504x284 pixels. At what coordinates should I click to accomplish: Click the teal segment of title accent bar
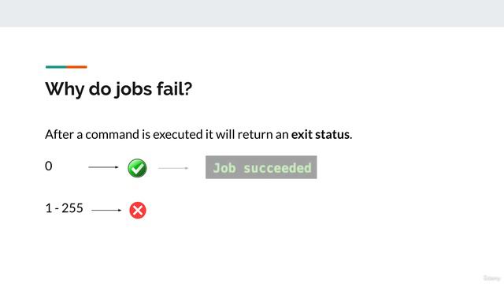pyautogui.click(x=56, y=67)
